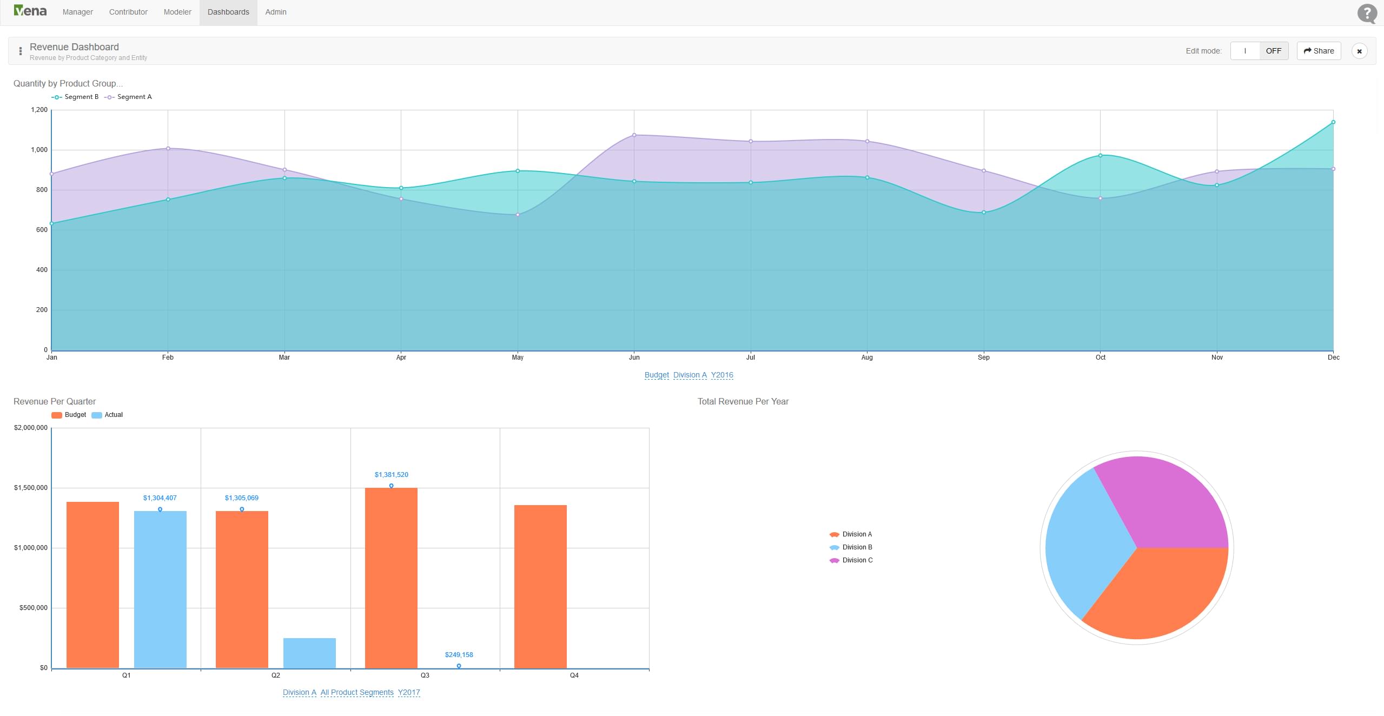This screenshot has height=716, width=1384.
Task: Switch to the Modeler tab
Action: 177,12
